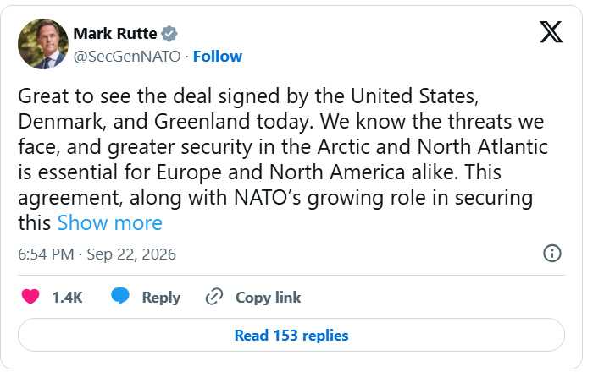The width and height of the screenshot is (593, 372).
Task: Click the Copy link text
Action: (x=269, y=298)
